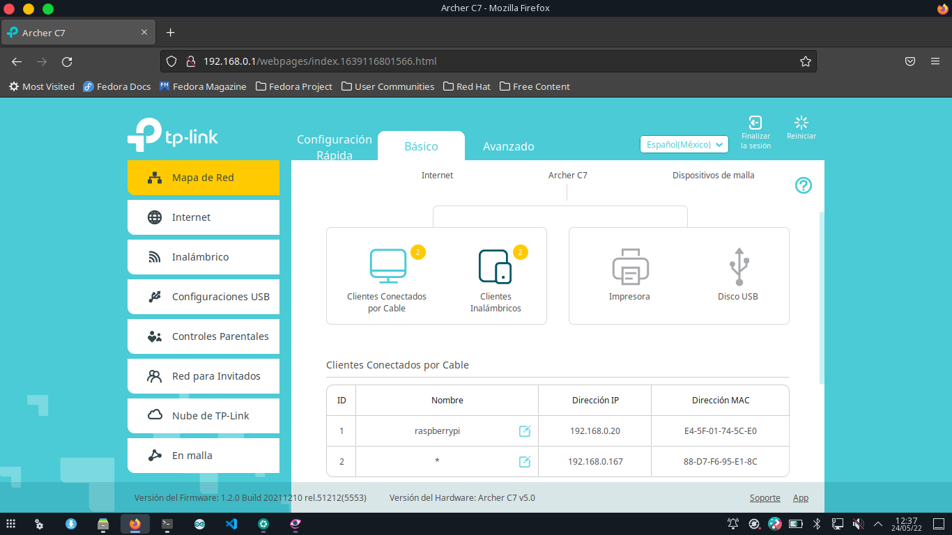Open the Fedora Magazine bookmark

pyautogui.click(x=203, y=86)
